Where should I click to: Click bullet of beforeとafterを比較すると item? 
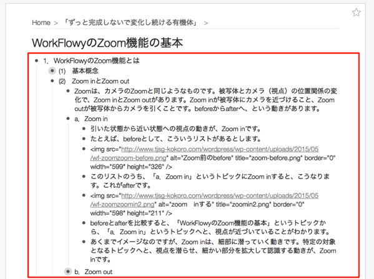pos(84,223)
